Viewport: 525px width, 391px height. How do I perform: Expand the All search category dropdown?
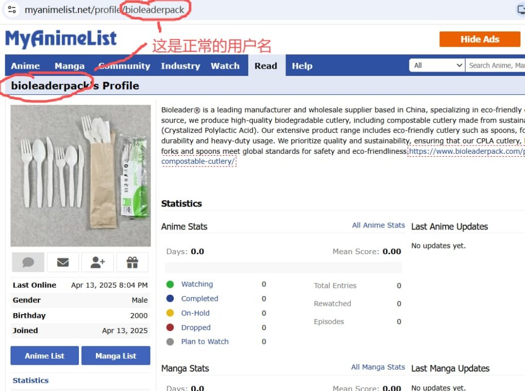[x=437, y=65]
